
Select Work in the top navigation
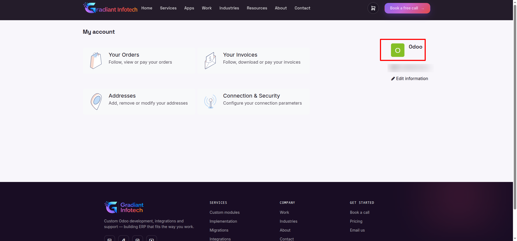point(207,8)
